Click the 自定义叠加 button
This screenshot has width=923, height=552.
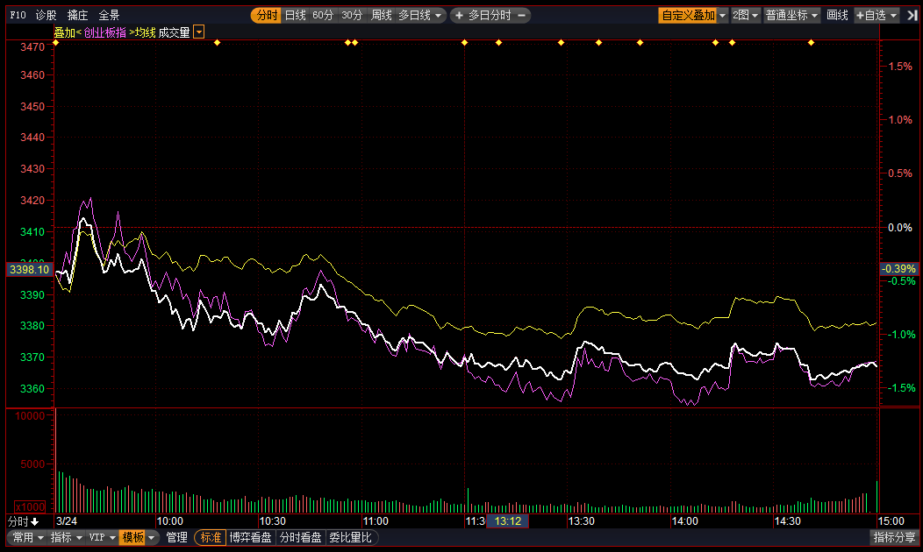688,15
